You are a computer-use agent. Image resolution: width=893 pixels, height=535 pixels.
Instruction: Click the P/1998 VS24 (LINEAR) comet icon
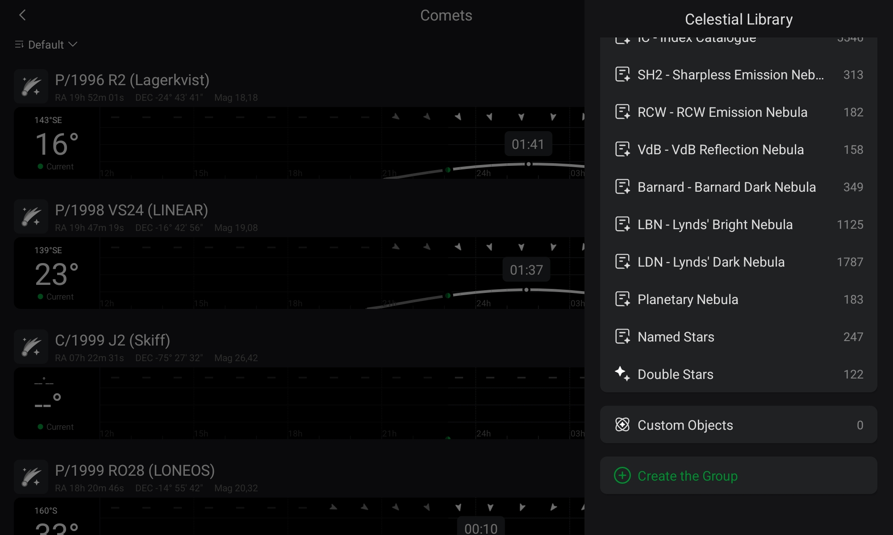click(x=31, y=217)
